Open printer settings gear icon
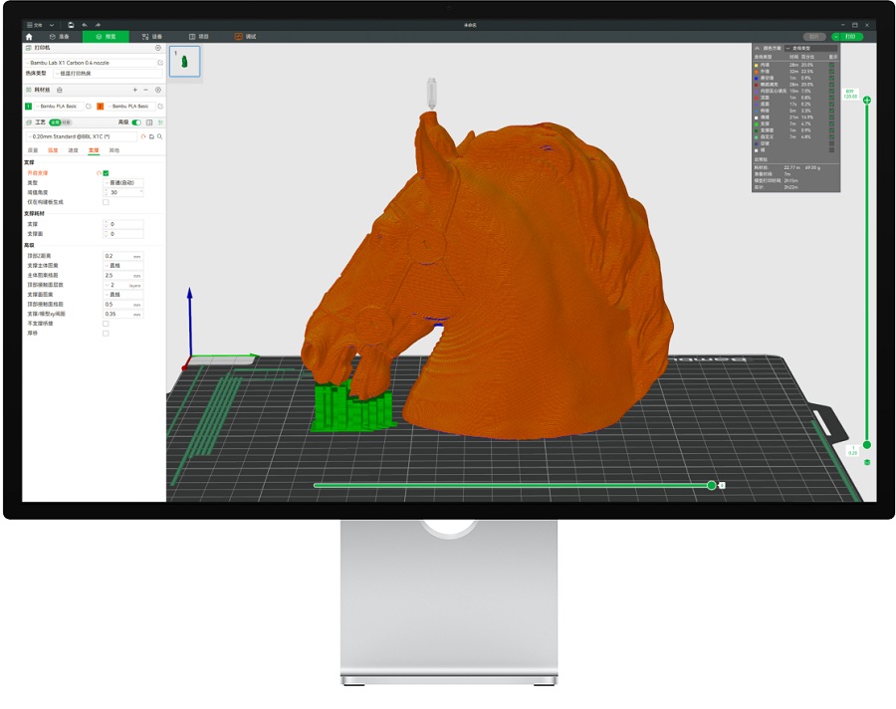 point(158,48)
